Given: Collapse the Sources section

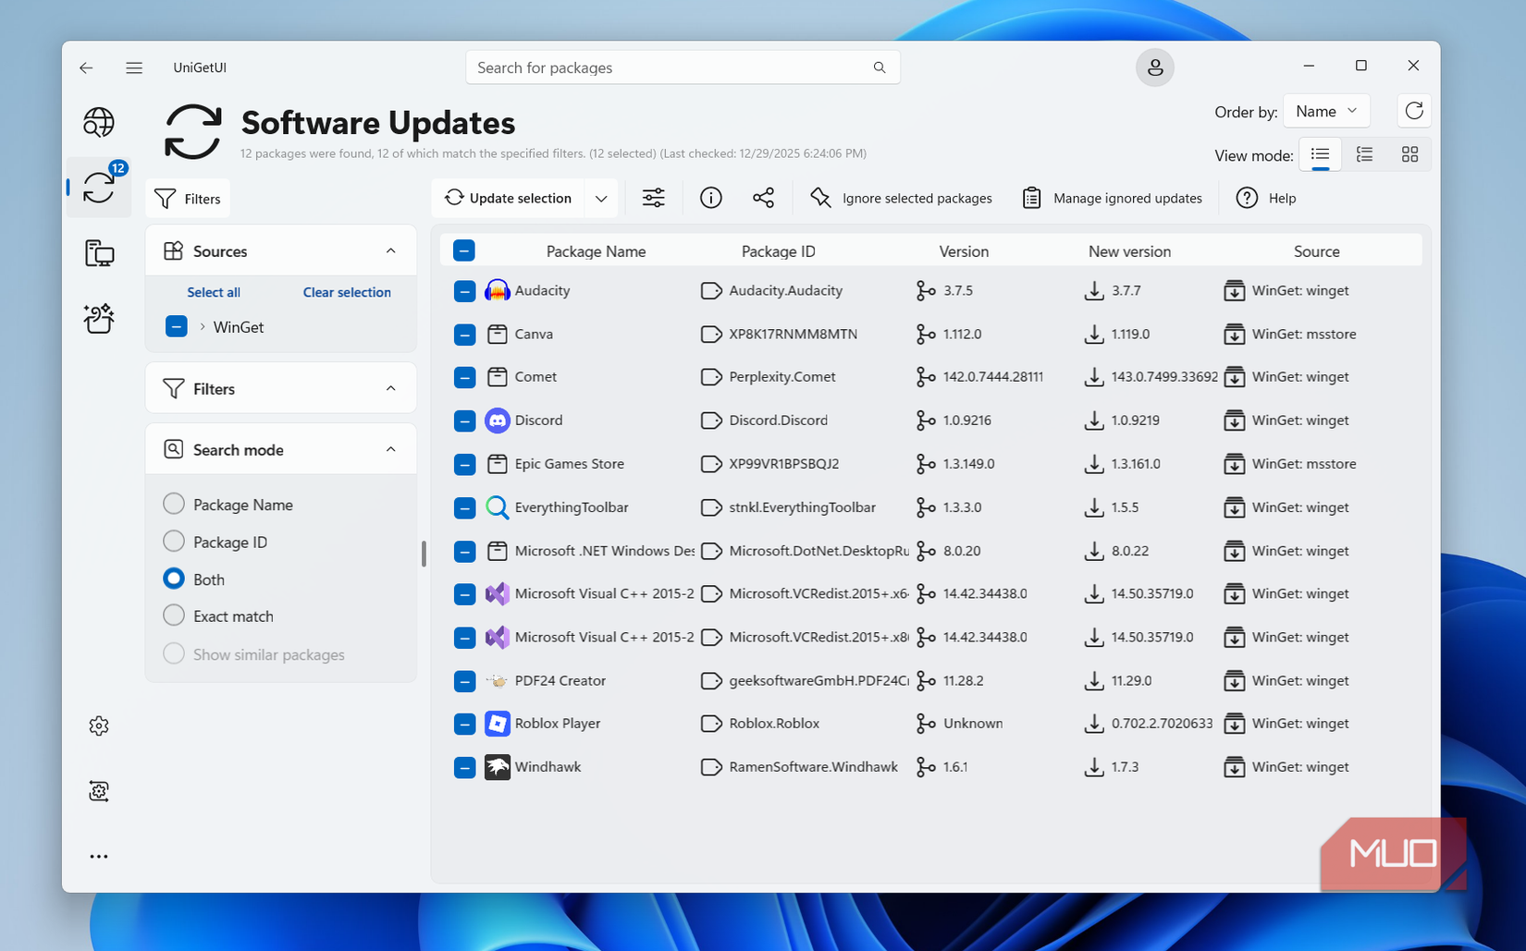Looking at the screenshot, I should pyautogui.click(x=389, y=250).
